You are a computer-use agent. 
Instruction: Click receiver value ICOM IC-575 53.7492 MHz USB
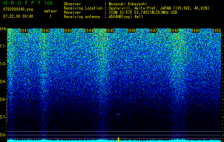tap(143, 12)
